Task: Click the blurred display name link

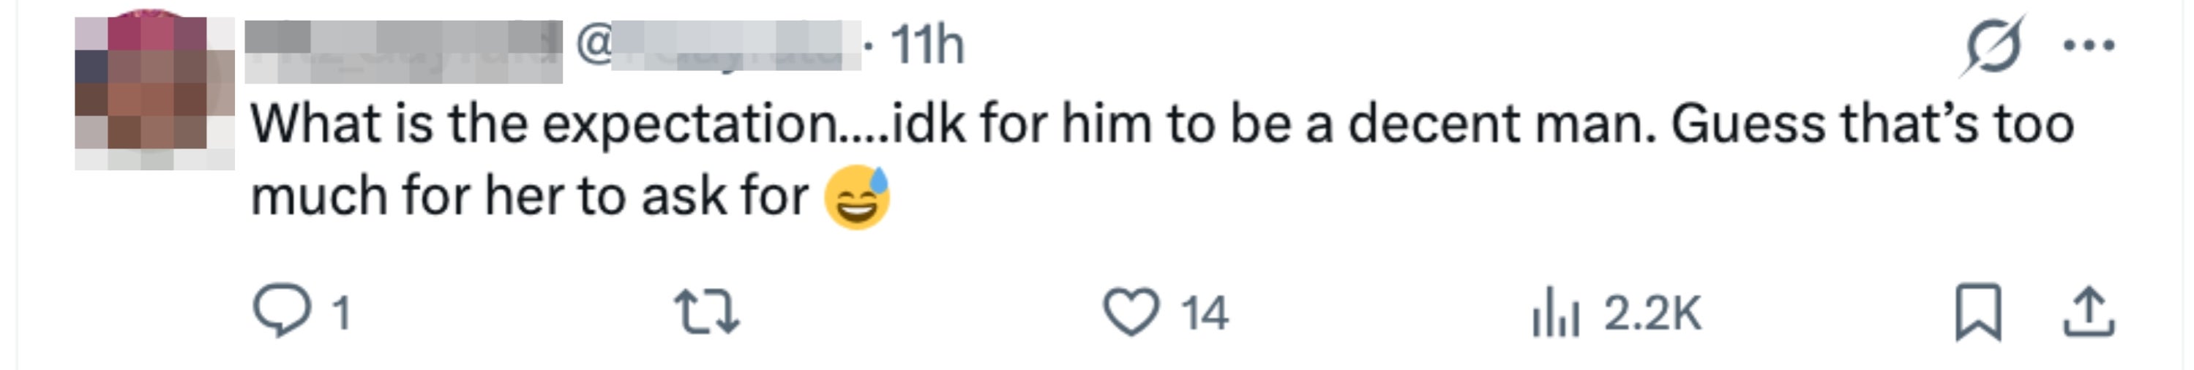Action: point(403,51)
